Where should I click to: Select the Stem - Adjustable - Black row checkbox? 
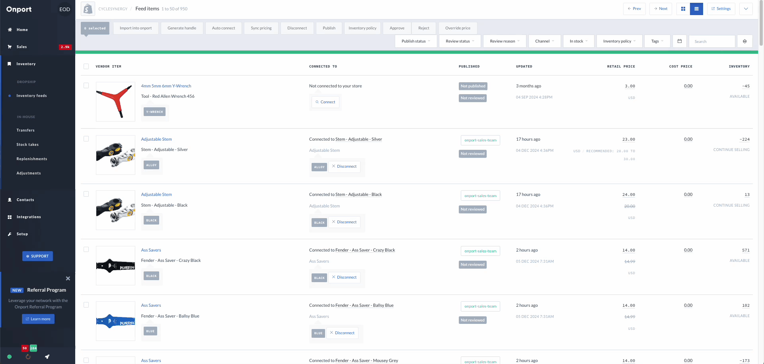86,194
